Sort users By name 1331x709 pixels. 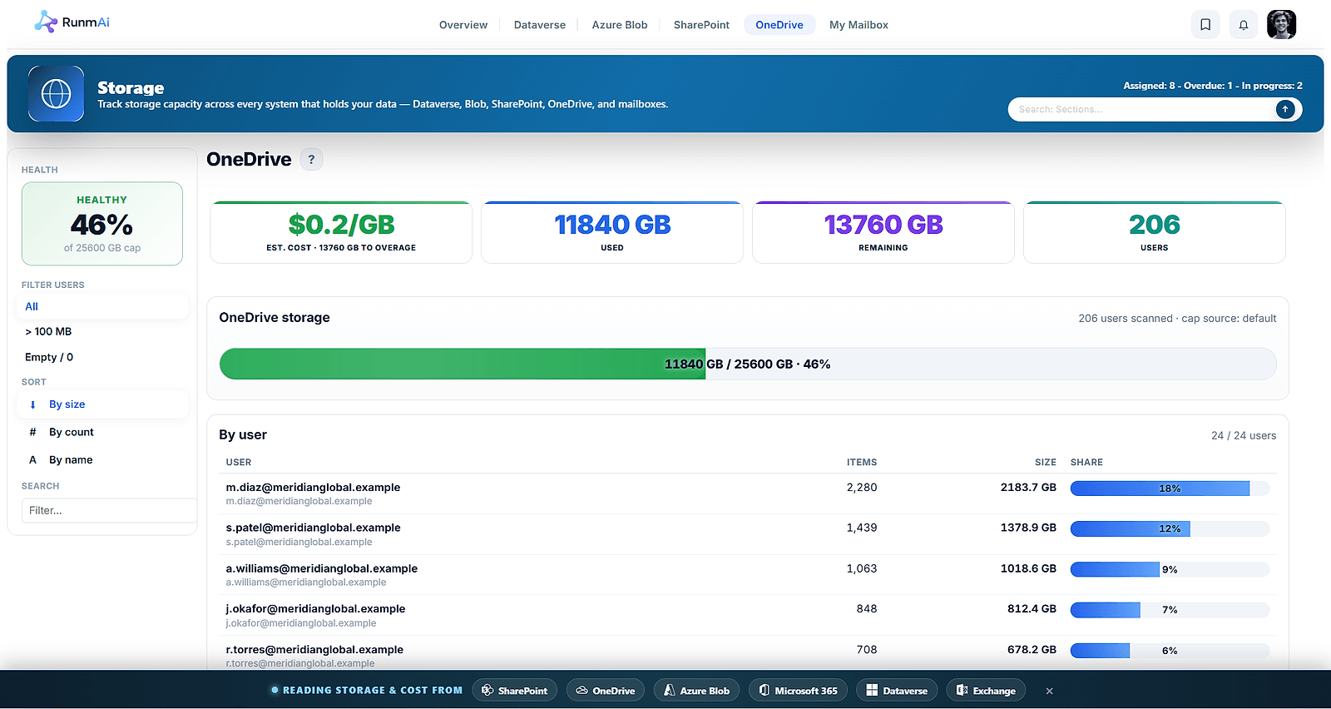pos(102,459)
